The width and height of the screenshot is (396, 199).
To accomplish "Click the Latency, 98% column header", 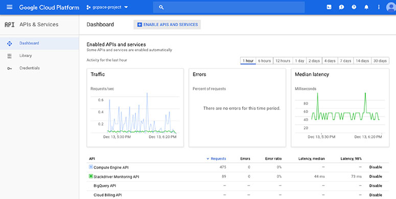I will (x=351, y=159).
